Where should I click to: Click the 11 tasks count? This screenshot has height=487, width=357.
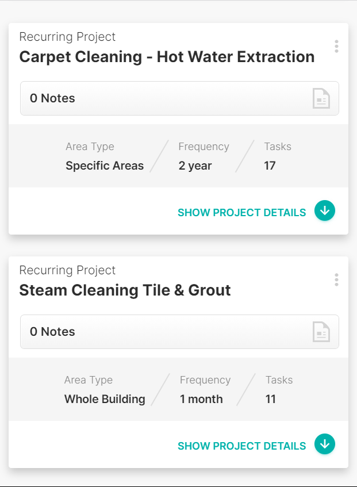pos(271,399)
